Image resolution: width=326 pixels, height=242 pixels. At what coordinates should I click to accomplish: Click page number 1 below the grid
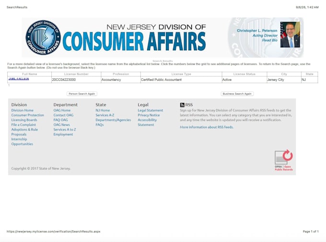tap(9, 85)
